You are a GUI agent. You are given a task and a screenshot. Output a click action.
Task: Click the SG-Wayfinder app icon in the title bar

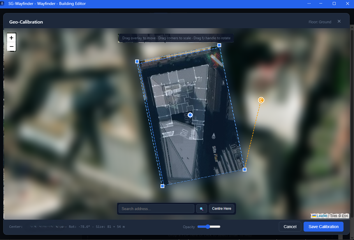pyautogui.click(x=3, y=4)
